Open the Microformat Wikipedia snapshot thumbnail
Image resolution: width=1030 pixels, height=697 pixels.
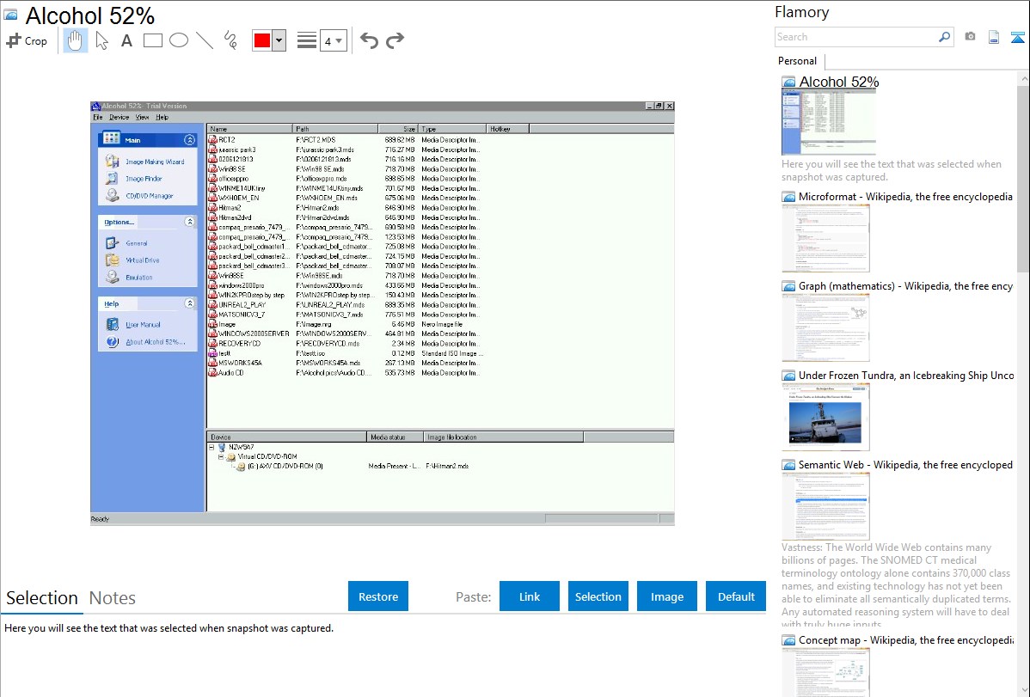[825, 238]
